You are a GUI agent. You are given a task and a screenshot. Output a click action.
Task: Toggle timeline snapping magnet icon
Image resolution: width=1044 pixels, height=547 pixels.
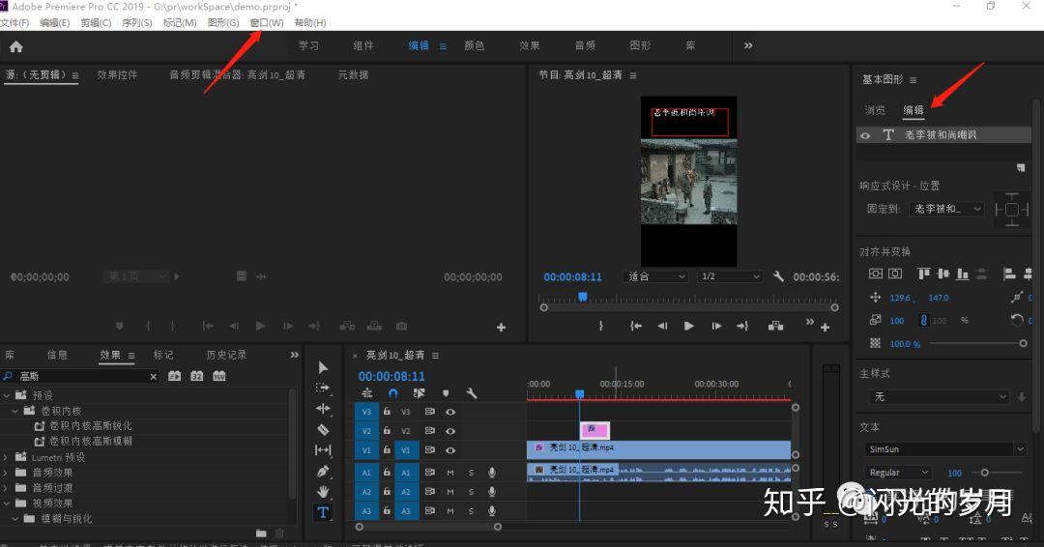[392, 393]
